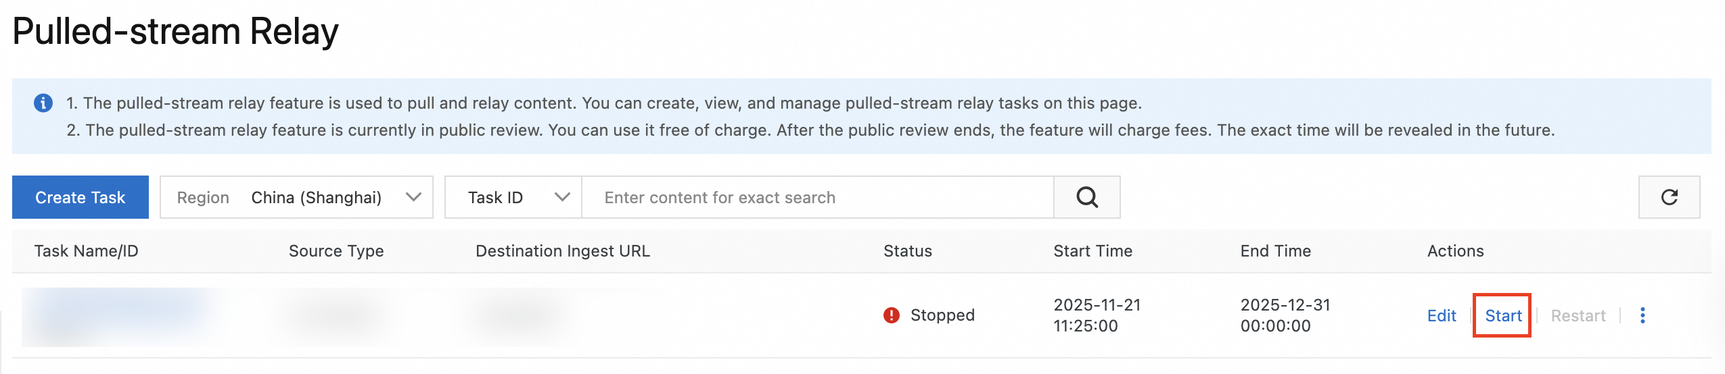Refresh the relay task list

click(x=1668, y=197)
